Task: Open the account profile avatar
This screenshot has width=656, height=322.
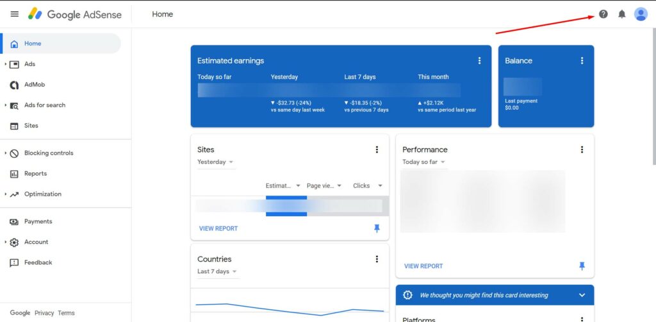Action: pyautogui.click(x=641, y=14)
